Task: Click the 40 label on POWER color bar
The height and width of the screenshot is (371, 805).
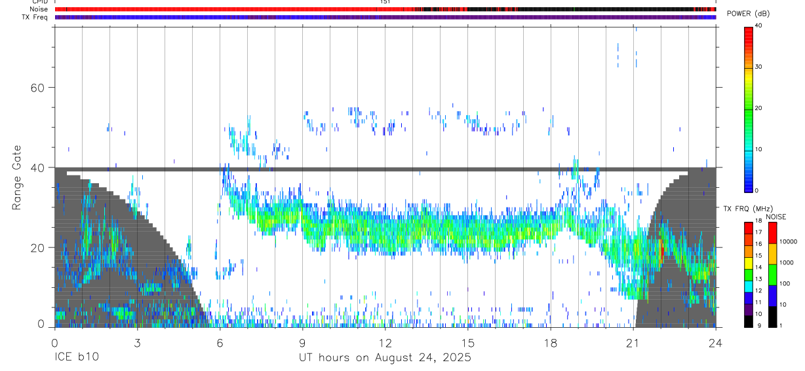Action: (758, 26)
